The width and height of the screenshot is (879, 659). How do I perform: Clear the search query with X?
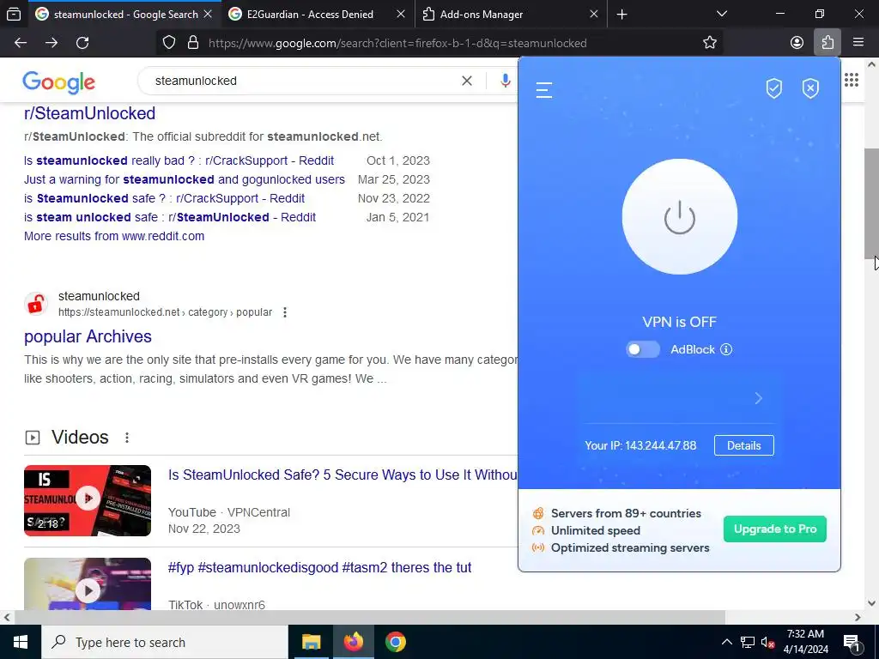[466, 81]
